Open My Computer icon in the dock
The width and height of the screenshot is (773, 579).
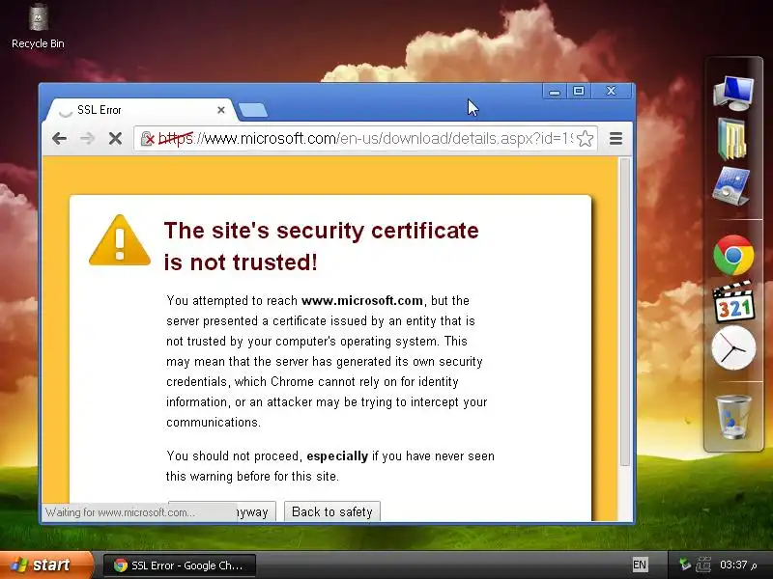(733, 93)
